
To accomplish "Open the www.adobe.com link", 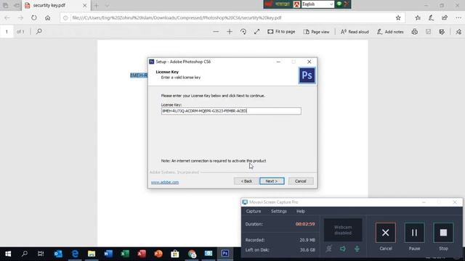I will 165,182.
